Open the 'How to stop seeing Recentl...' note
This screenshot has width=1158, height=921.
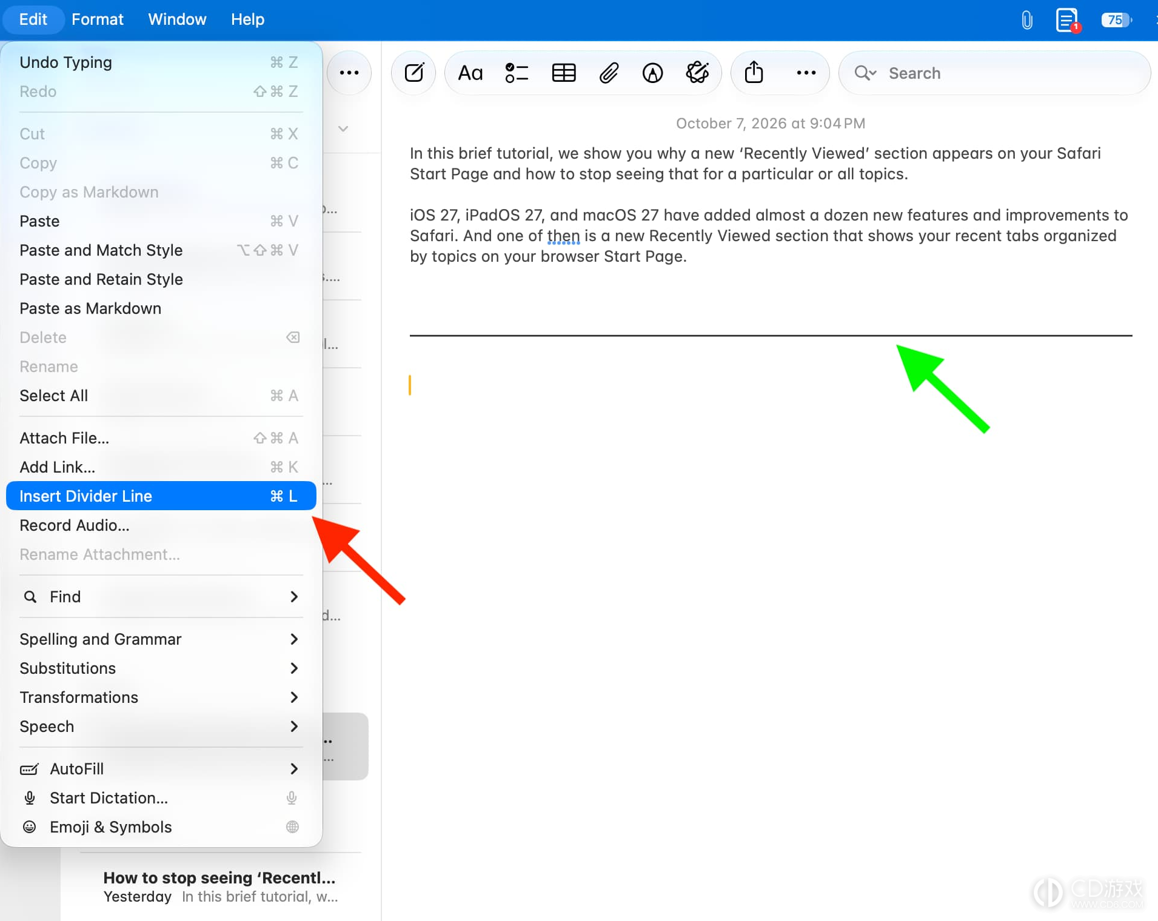pyautogui.click(x=221, y=887)
